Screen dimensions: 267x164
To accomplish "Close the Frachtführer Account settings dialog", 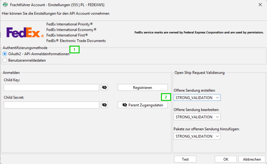I will [260, 5].
